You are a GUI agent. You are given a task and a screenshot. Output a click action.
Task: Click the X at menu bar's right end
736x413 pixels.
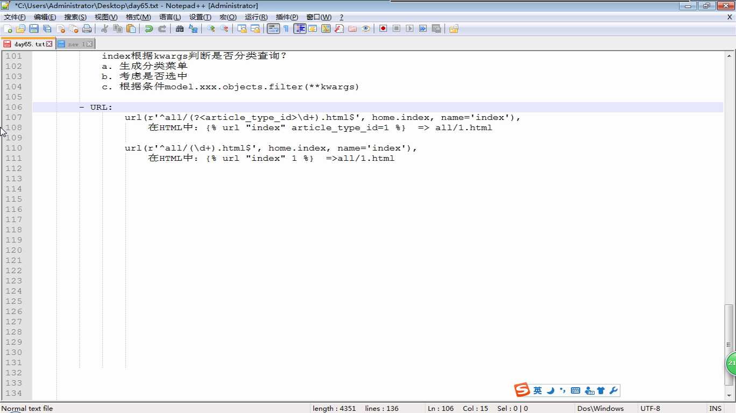pyautogui.click(x=730, y=17)
